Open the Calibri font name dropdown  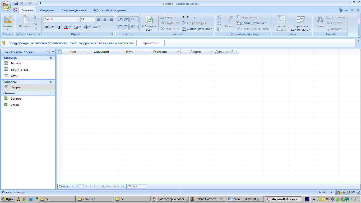coord(78,19)
